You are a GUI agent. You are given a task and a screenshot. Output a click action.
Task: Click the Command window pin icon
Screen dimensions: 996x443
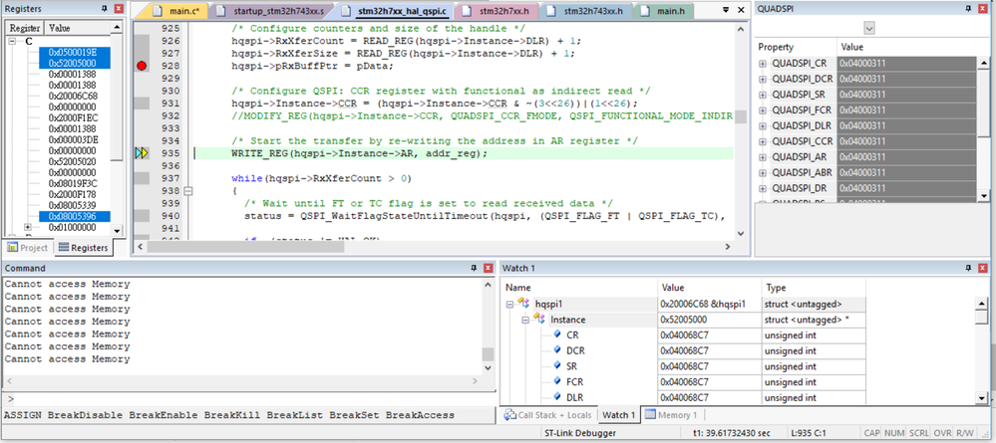point(474,269)
